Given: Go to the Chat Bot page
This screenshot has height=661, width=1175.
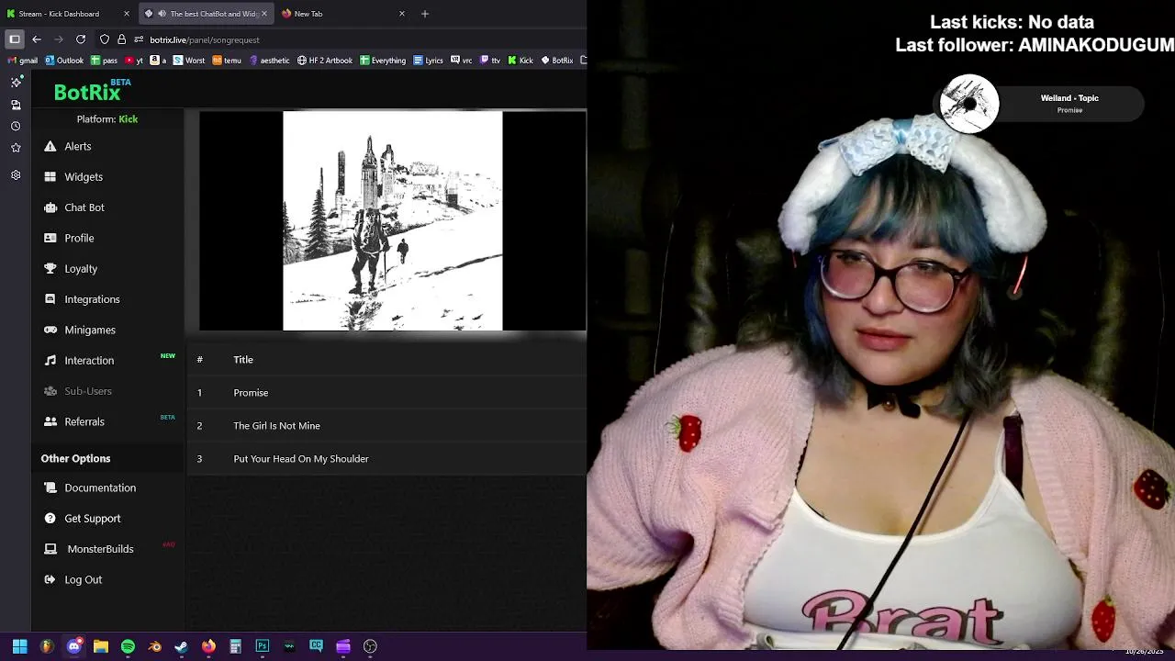Looking at the screenshot, I should [73, 207].
